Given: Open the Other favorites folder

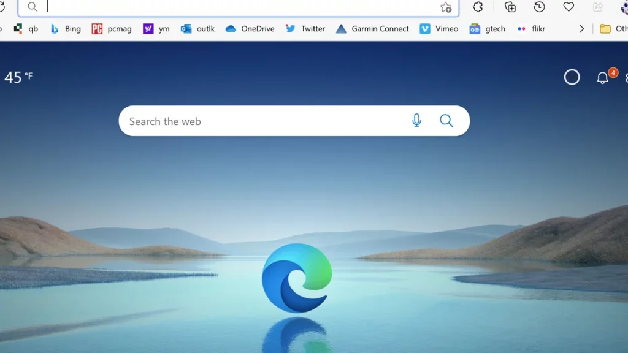Looking at the screenshot, I should 613,29.
